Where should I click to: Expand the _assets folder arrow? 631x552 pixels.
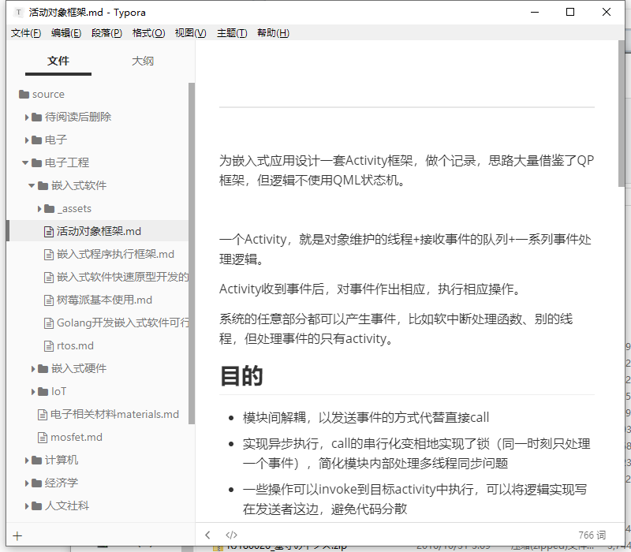pos(39,209)
